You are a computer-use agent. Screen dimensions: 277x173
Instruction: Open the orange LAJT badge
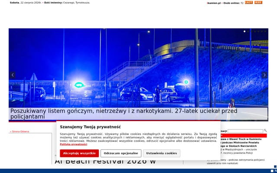click(249, 3)
